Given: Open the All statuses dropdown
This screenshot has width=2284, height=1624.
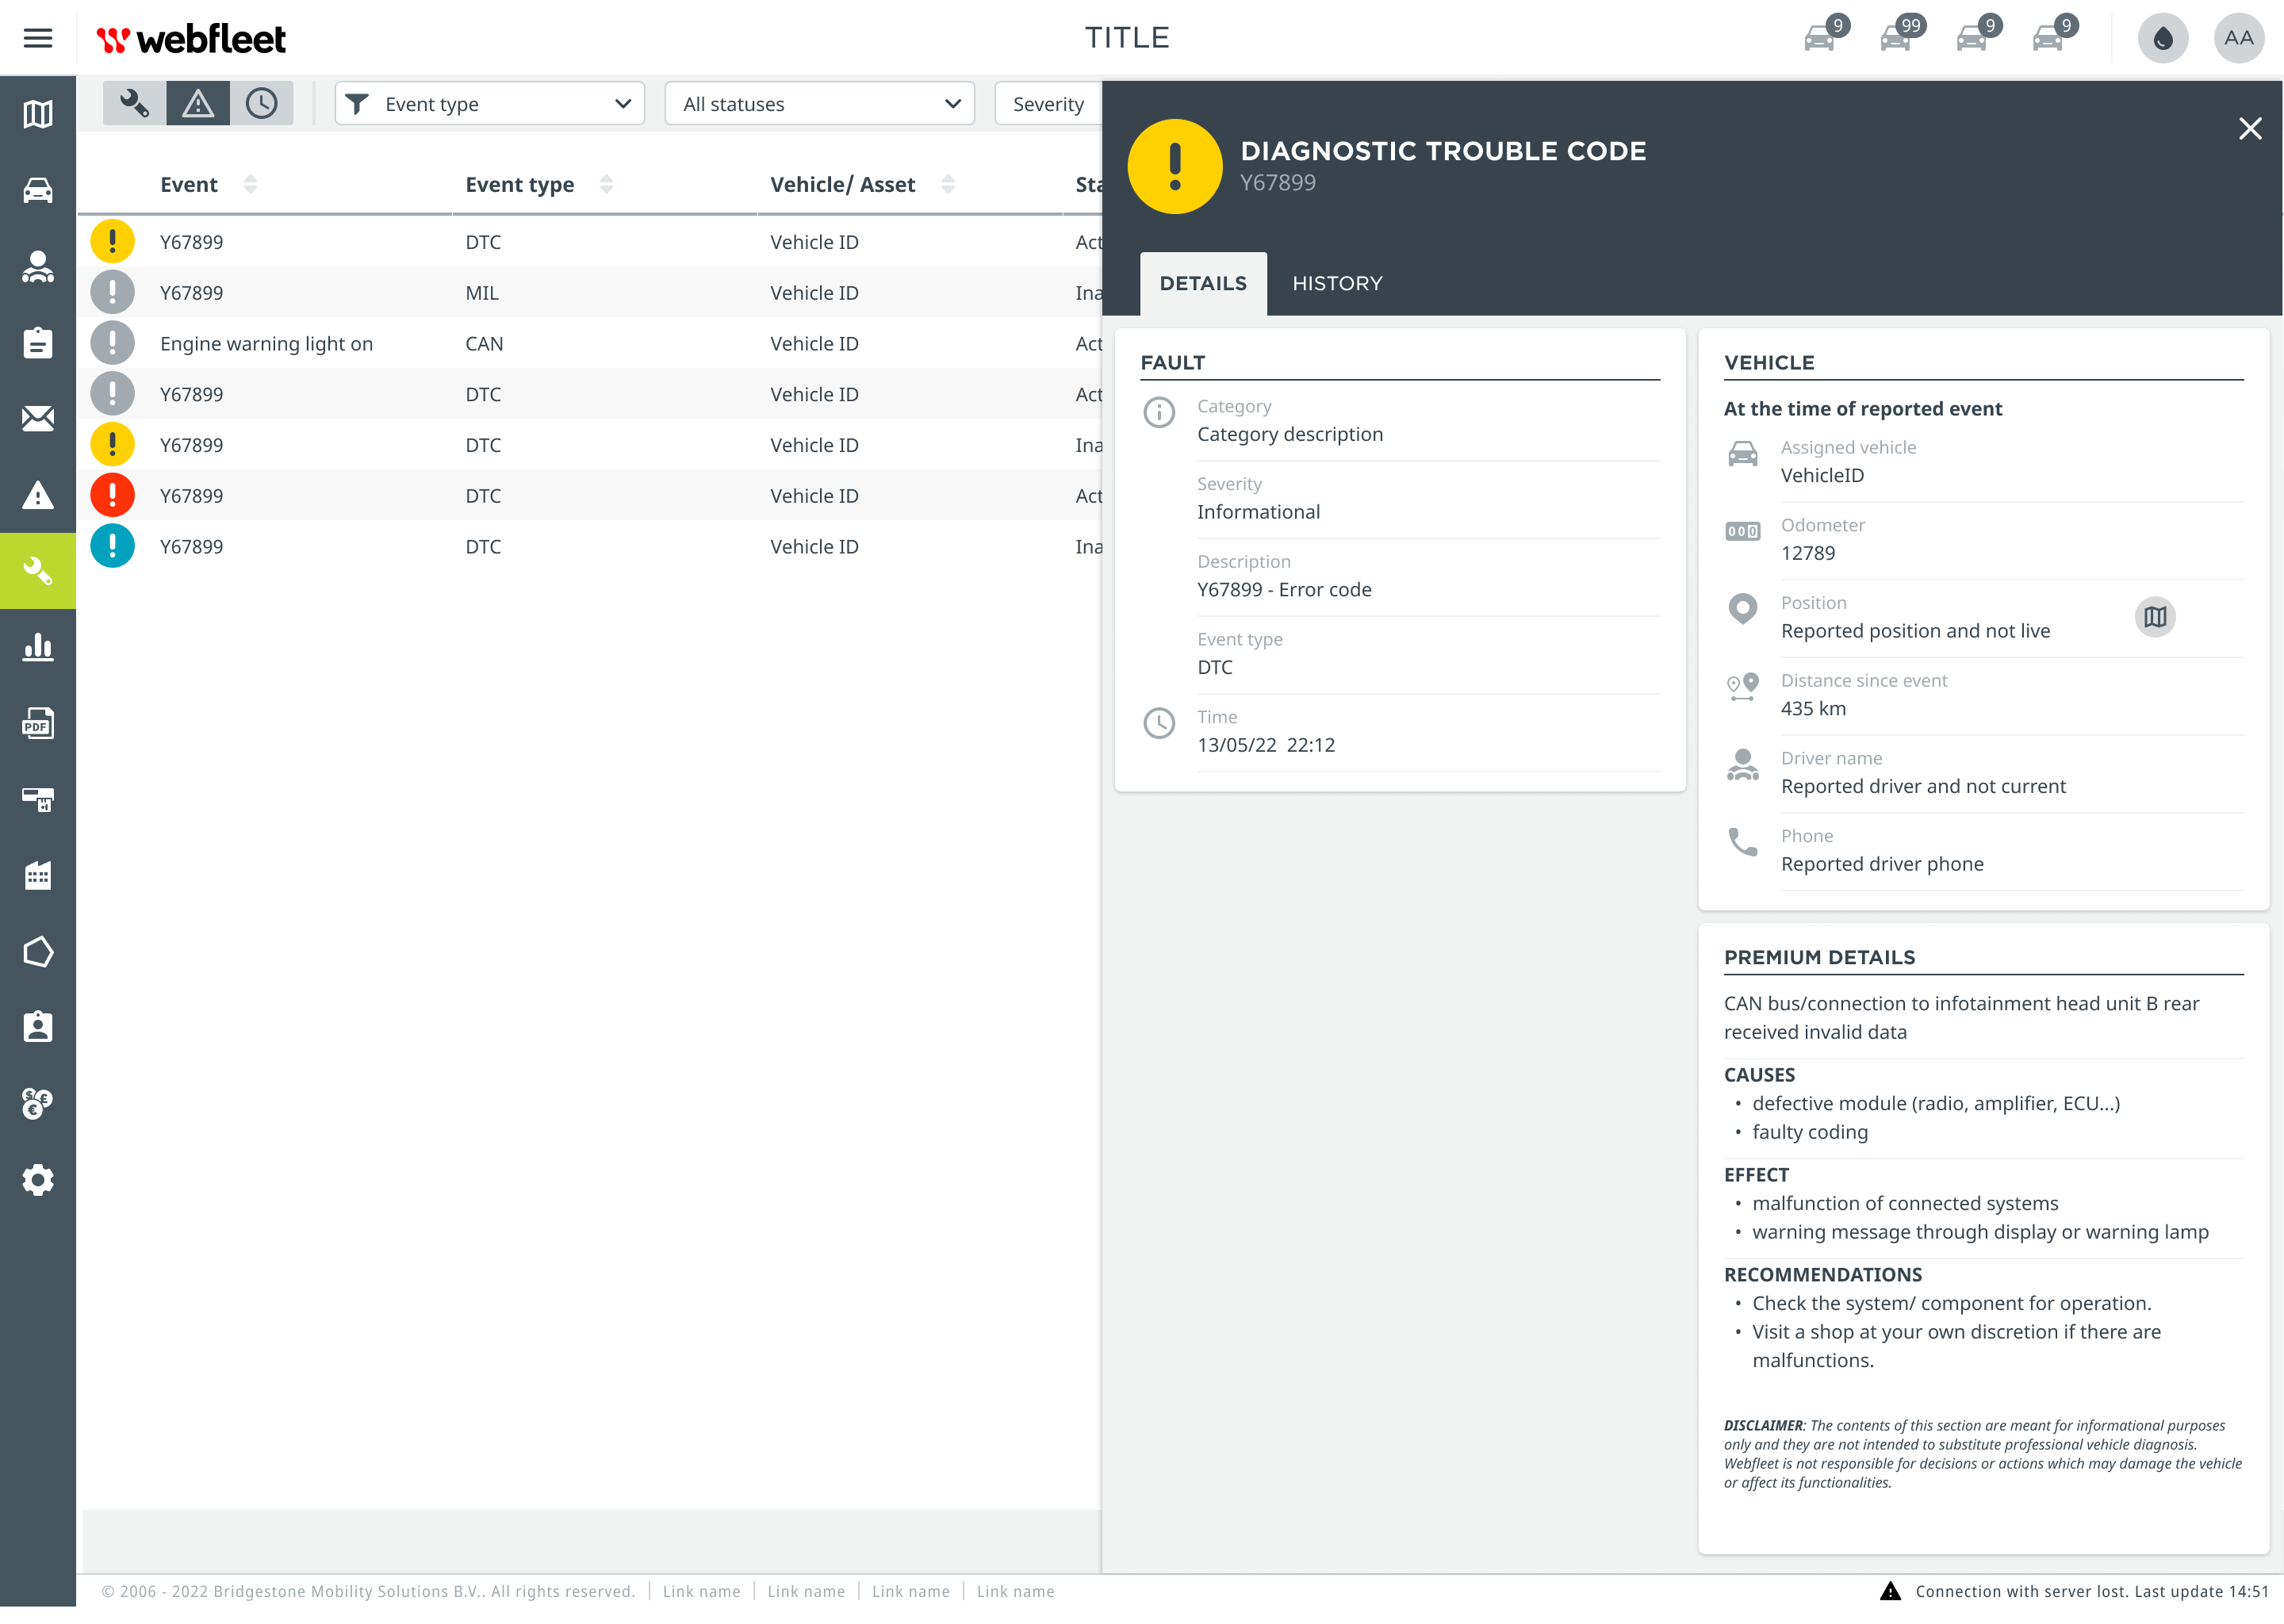Looking at the screenshot, I should click(819, 104).
